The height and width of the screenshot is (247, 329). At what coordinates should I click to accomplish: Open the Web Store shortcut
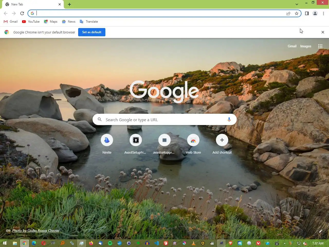click(x=193, y=144)
